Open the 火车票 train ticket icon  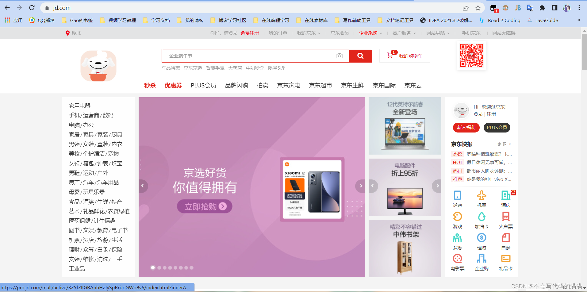506,217
